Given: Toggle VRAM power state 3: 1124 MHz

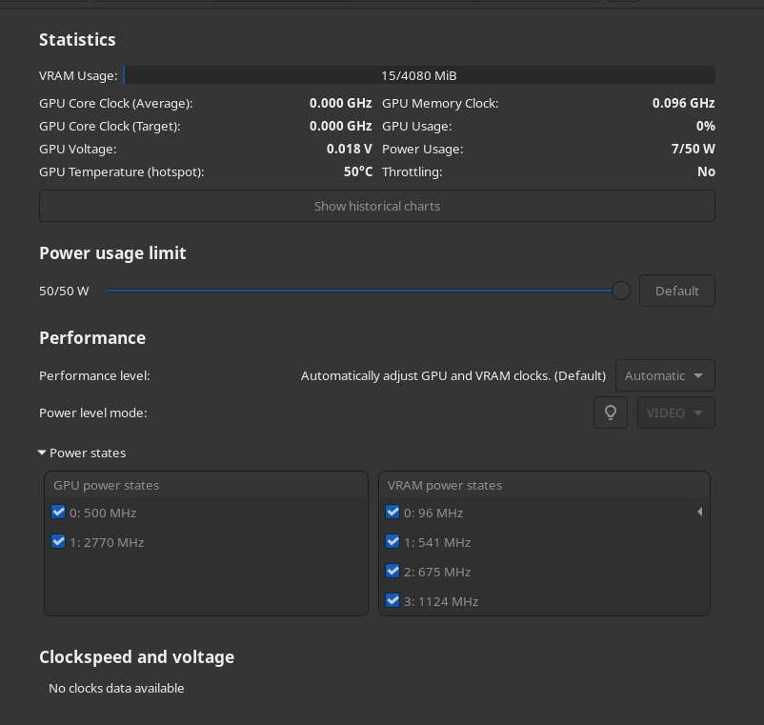Looking at the screenshot, I should tap(392, 600).
